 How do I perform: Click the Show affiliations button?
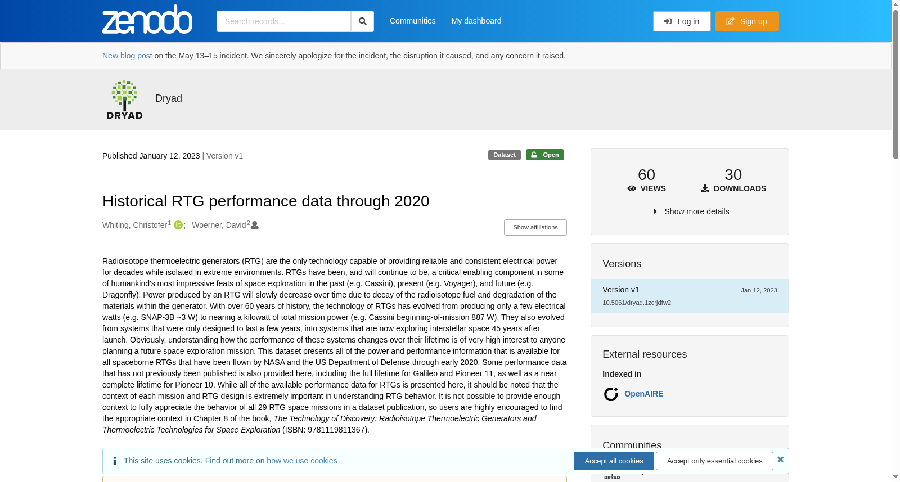tap(535, 227)
